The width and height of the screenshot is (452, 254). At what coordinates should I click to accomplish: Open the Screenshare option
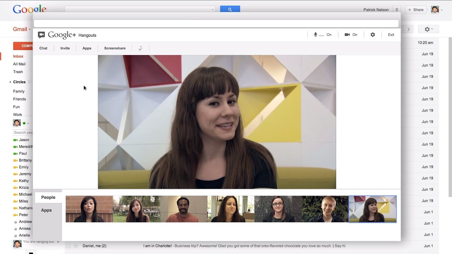click(115, 48)
